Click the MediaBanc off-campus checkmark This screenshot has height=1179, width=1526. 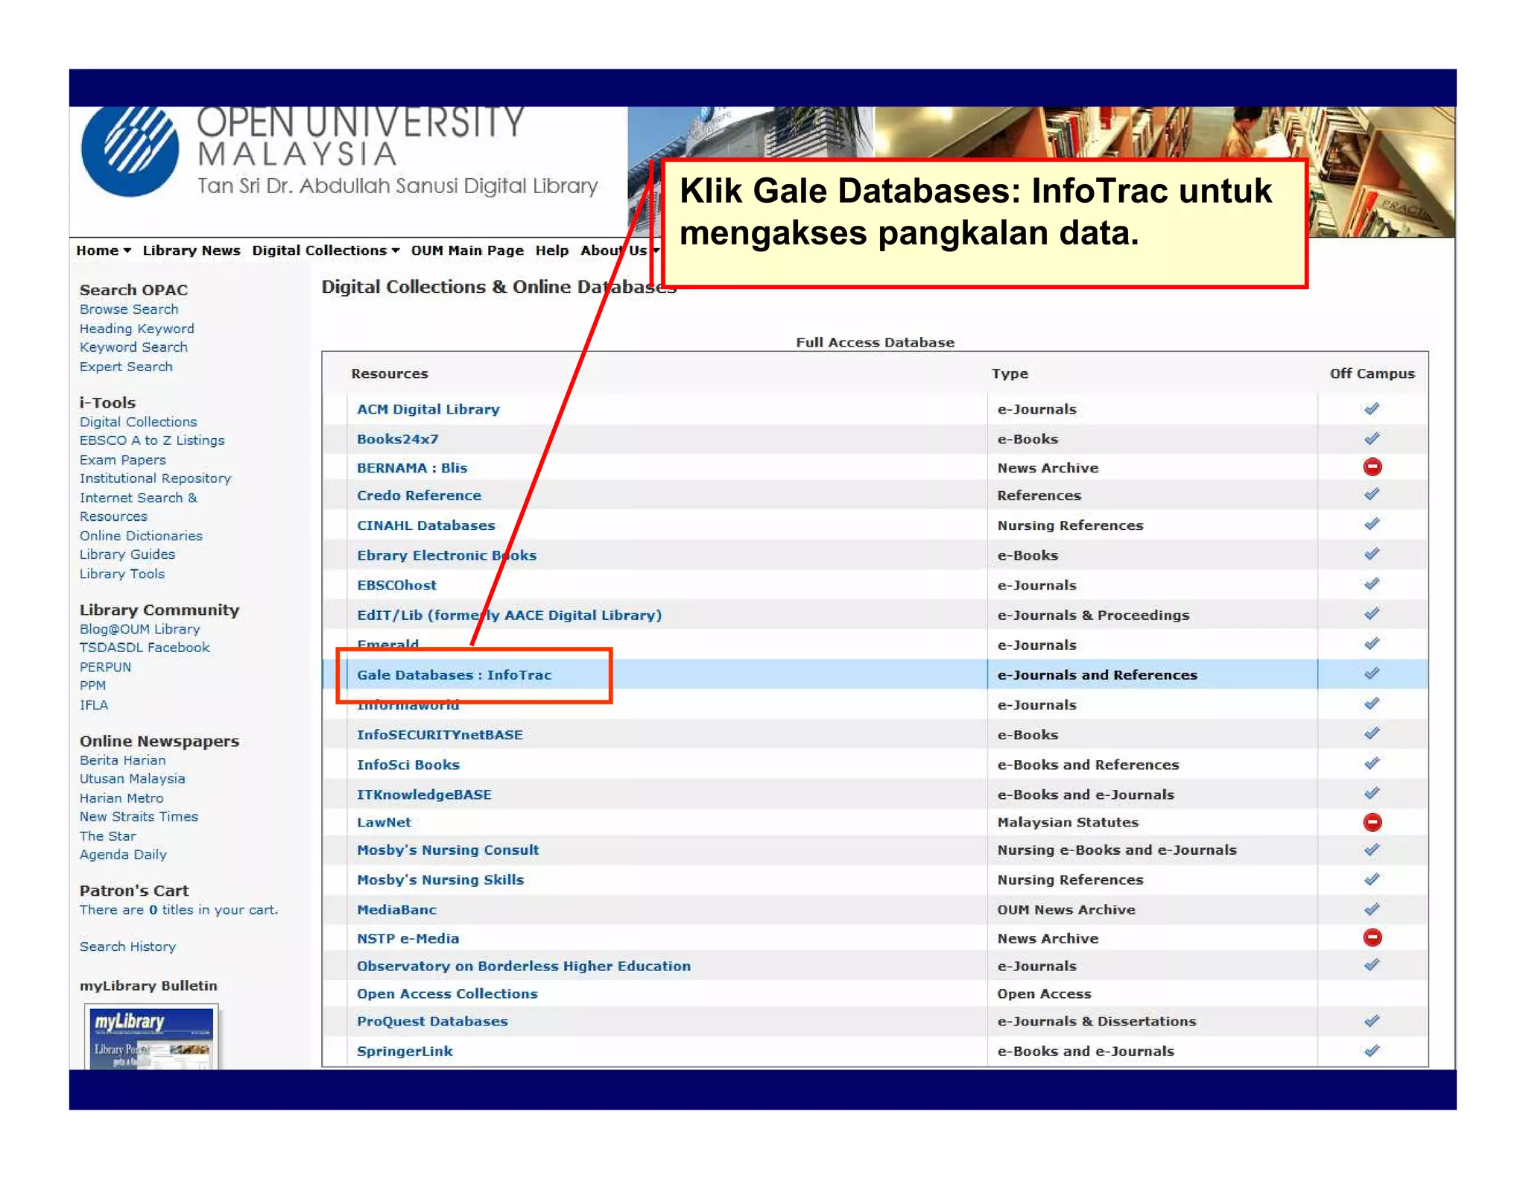pyautogui.click(x=1372, y=909)
